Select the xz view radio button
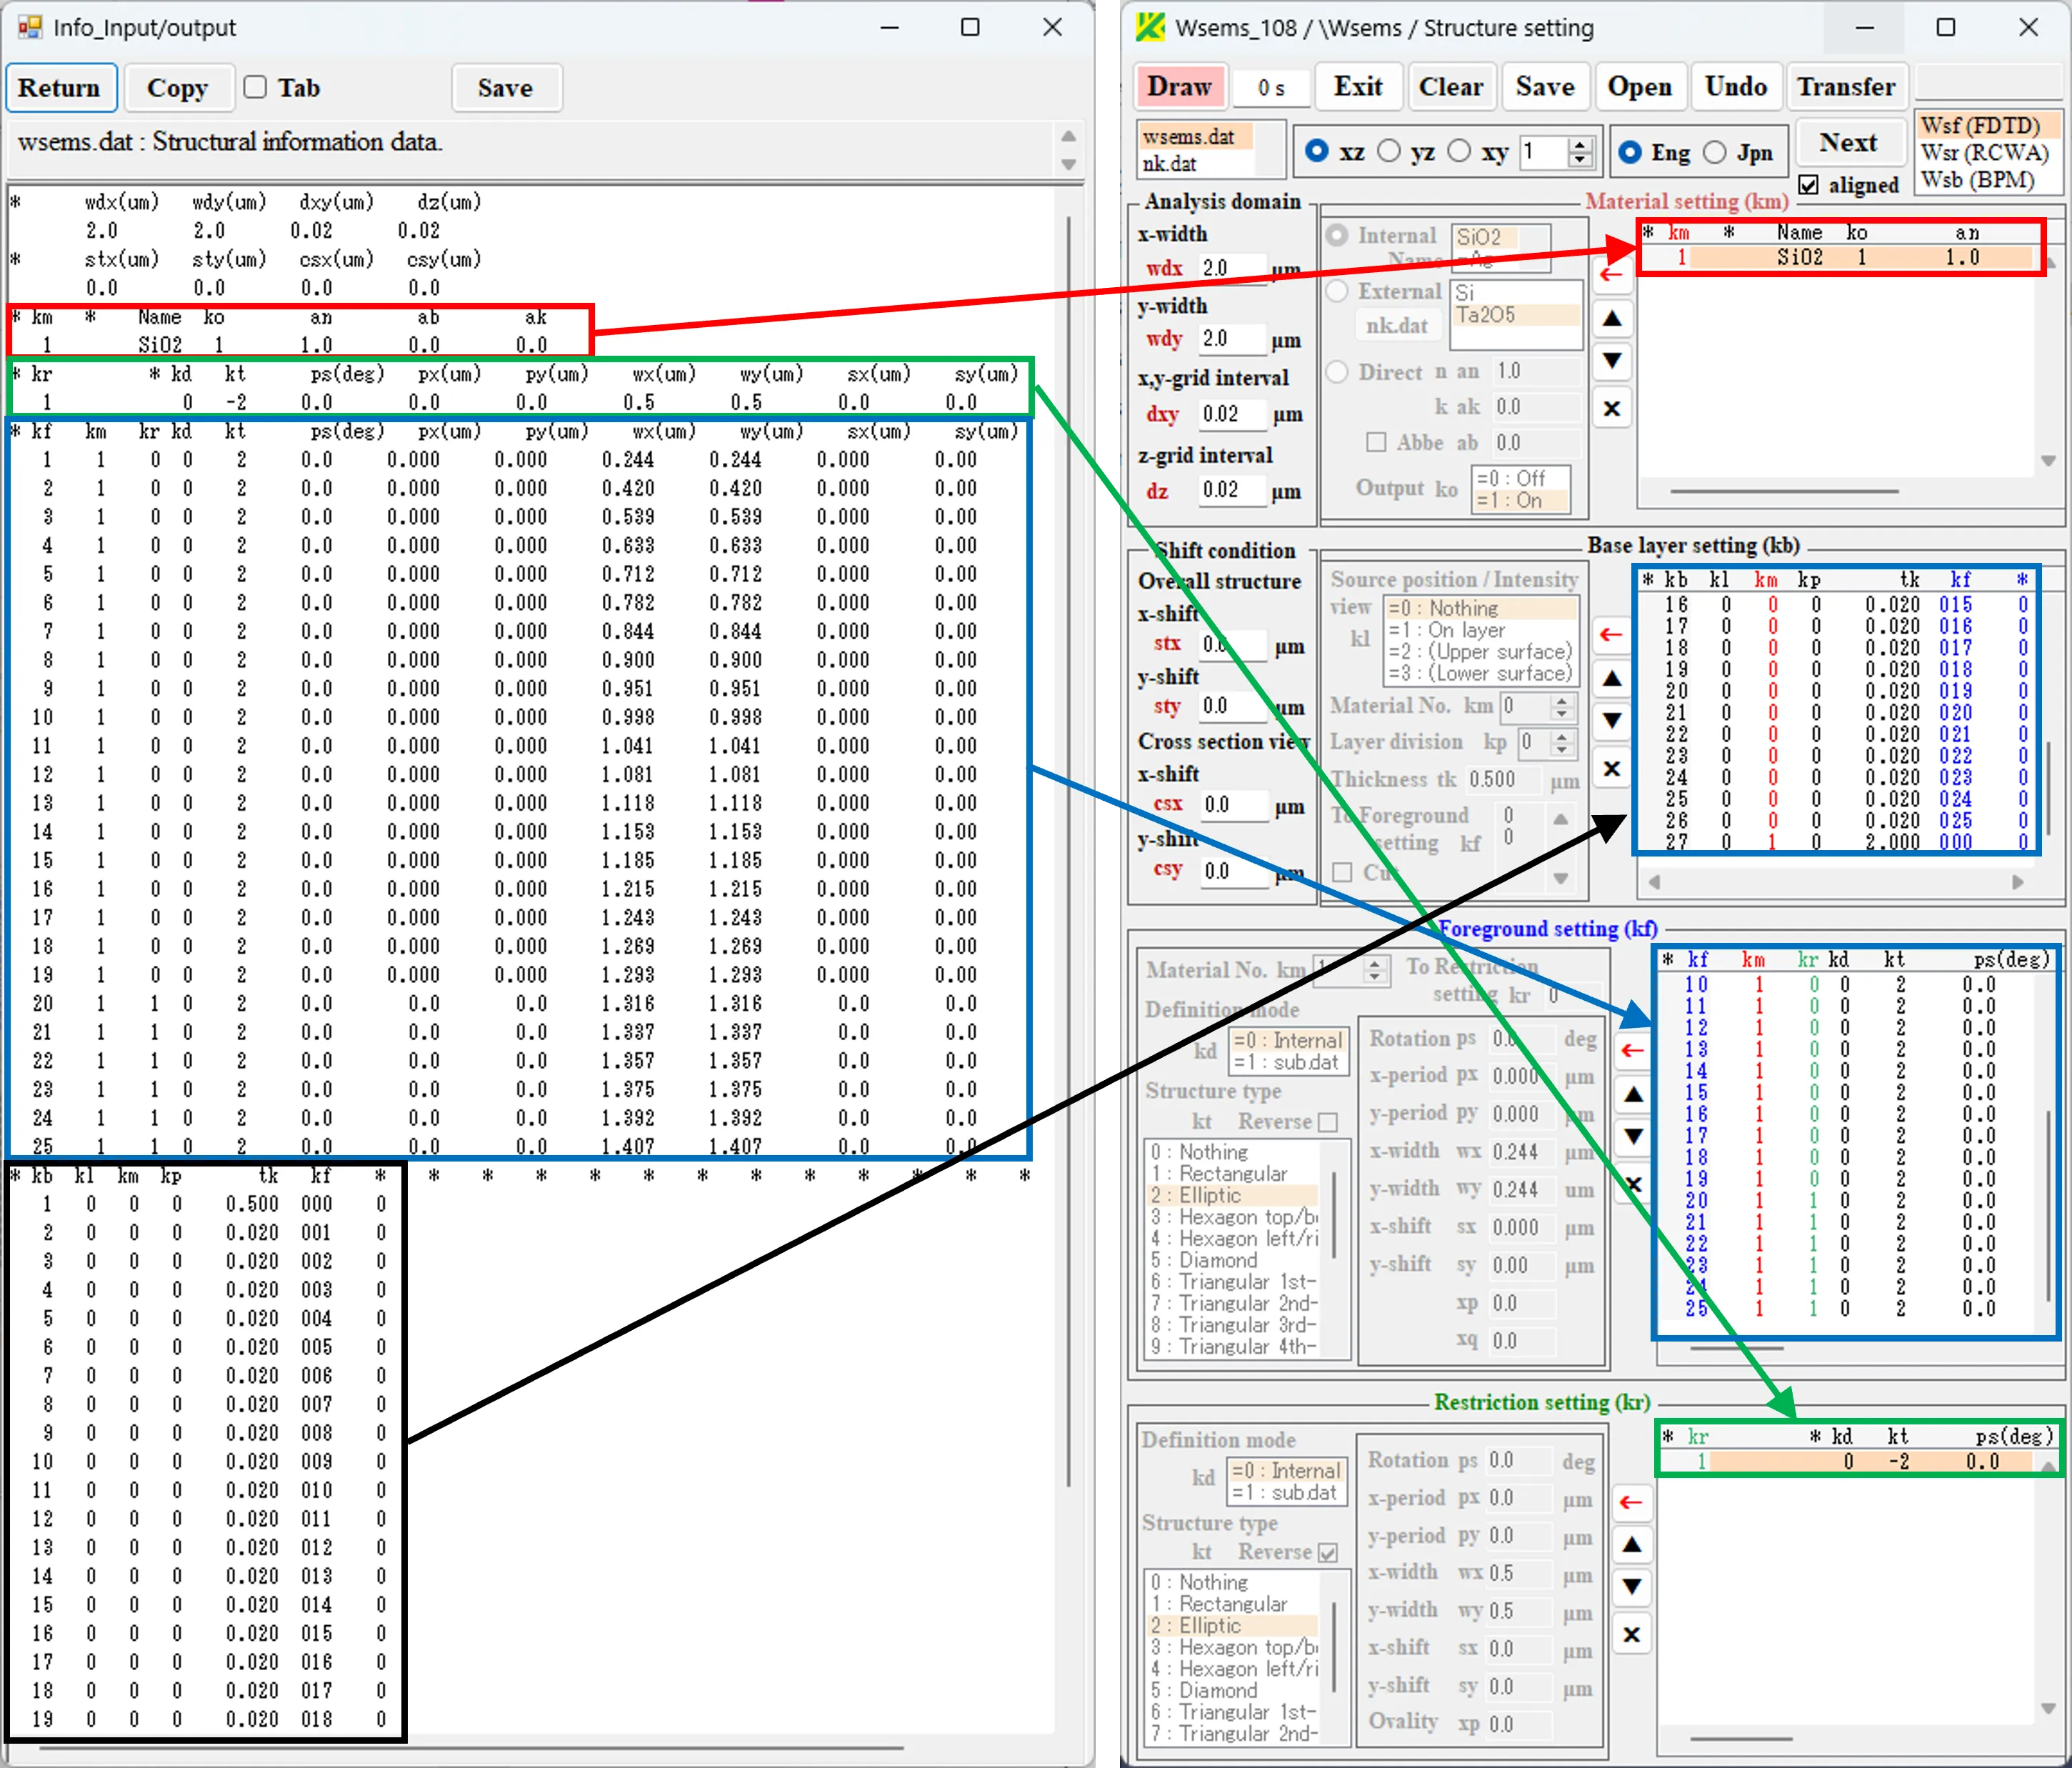Image resolution: width=2072 pixels, height=1768 pixels. pos(1317,151)
